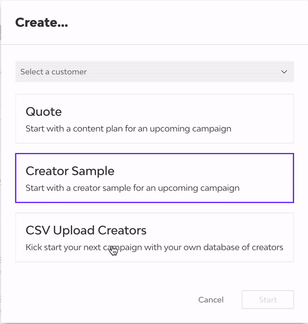Click empty footer space left of Cancel
Image resolution: width=308 pixels, height=324 pixels.
(x=103, y=300)
